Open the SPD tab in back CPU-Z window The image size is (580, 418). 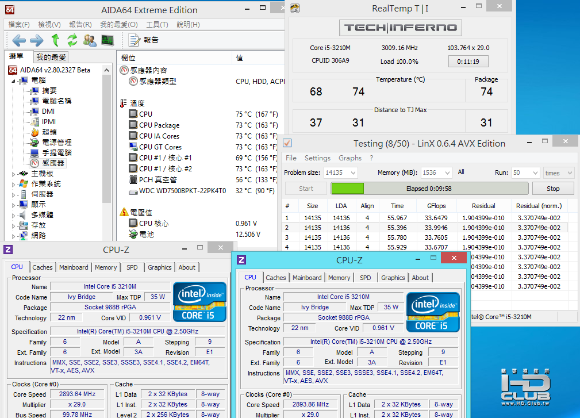tap(132, 267)
